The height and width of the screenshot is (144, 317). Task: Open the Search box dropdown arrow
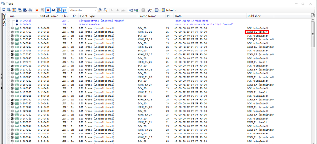click(95, 10)
